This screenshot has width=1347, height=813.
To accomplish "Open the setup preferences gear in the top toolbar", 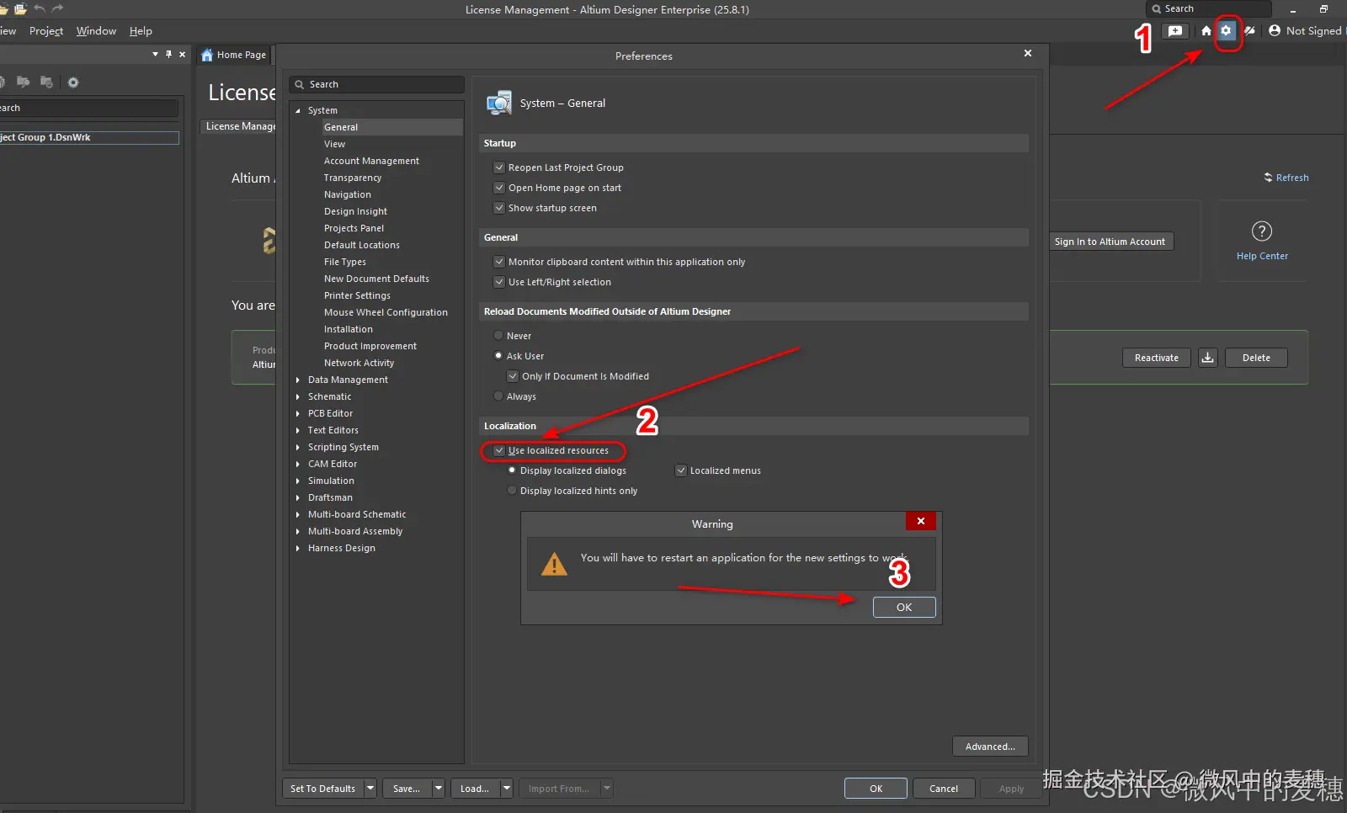I will click(1227, 30).
